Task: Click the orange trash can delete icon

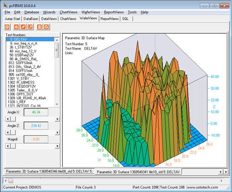Action: (39, 27)
